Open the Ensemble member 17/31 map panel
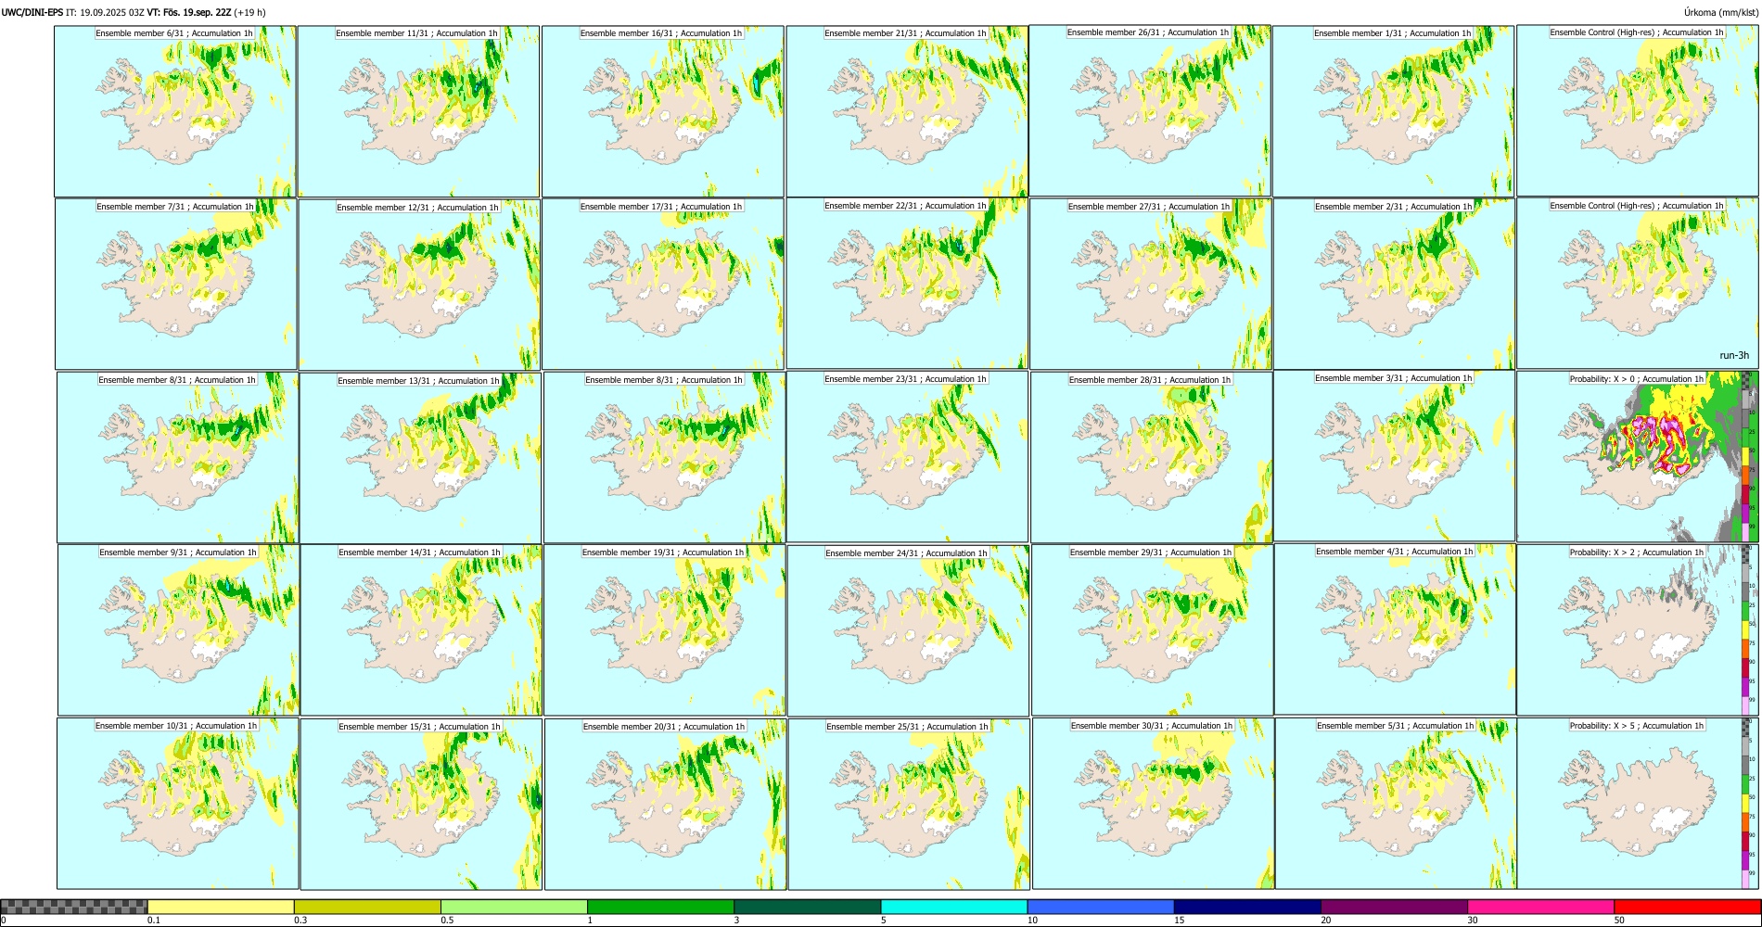1762x927 pixels. (663, 284)
